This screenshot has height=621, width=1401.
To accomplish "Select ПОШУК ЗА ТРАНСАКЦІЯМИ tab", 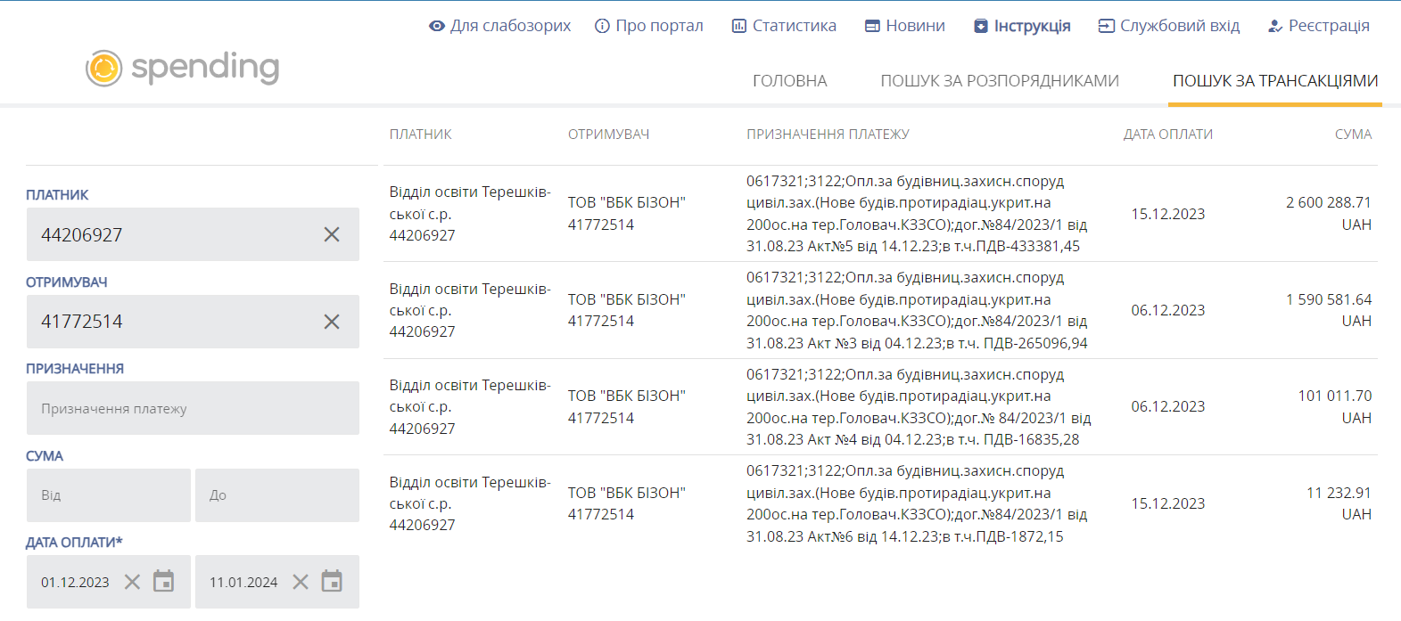I will pos(1275,81).
